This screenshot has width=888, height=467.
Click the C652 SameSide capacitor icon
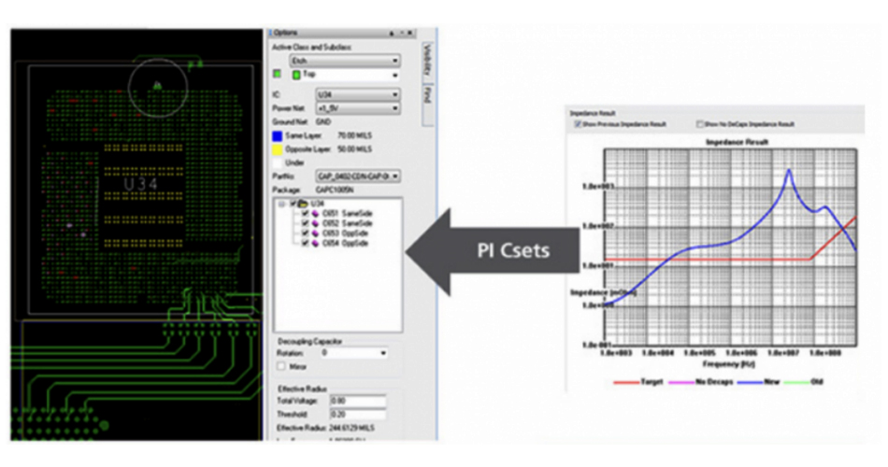tap(314, 223)
